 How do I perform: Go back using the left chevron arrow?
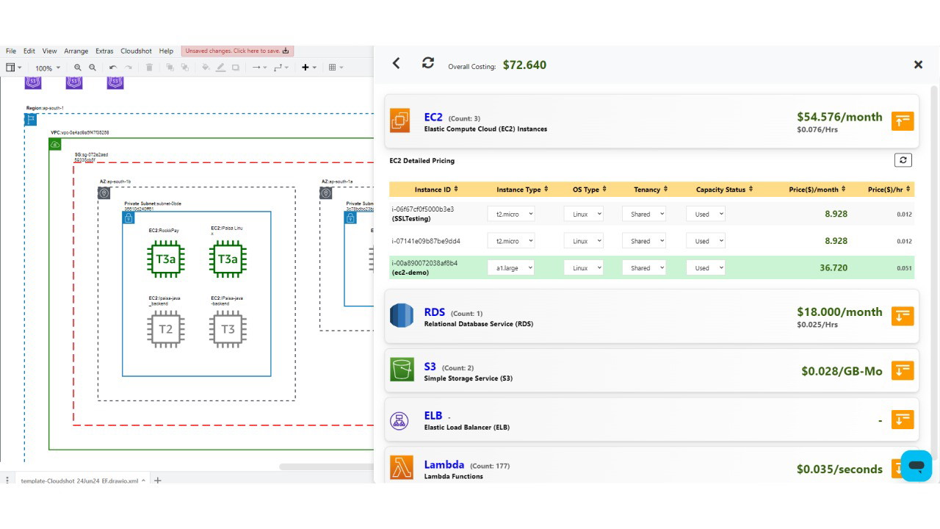pos(397,64)
